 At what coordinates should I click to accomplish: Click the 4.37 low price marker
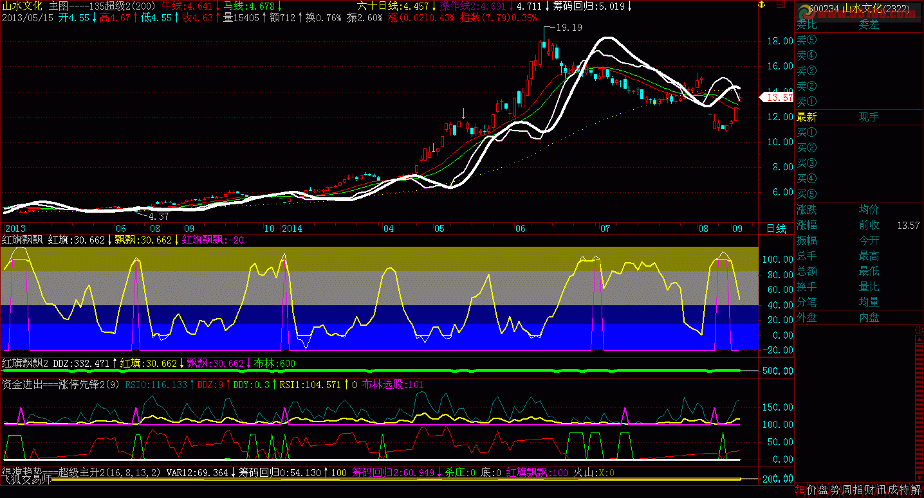tap(159, 217)
